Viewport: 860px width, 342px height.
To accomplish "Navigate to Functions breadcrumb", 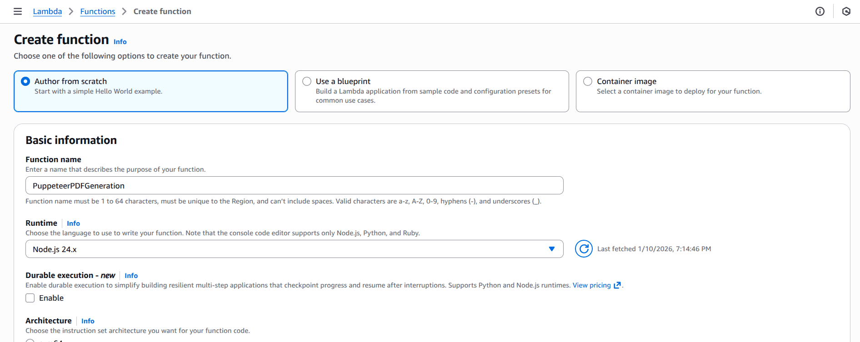I will (98, 11).
